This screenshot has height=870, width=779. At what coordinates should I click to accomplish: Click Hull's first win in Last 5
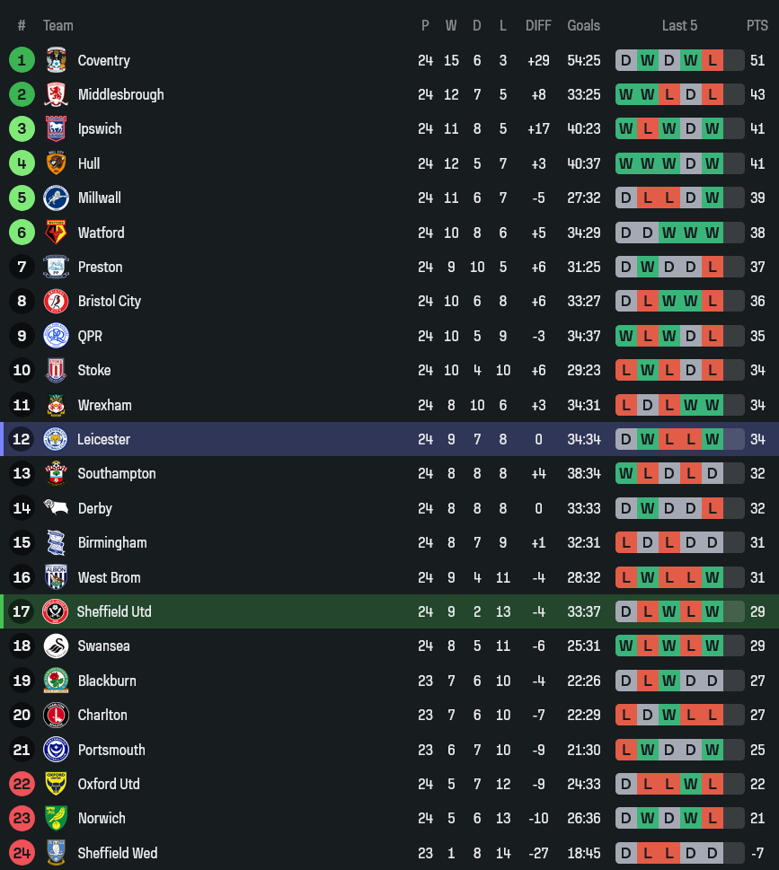tap(625, 163)
